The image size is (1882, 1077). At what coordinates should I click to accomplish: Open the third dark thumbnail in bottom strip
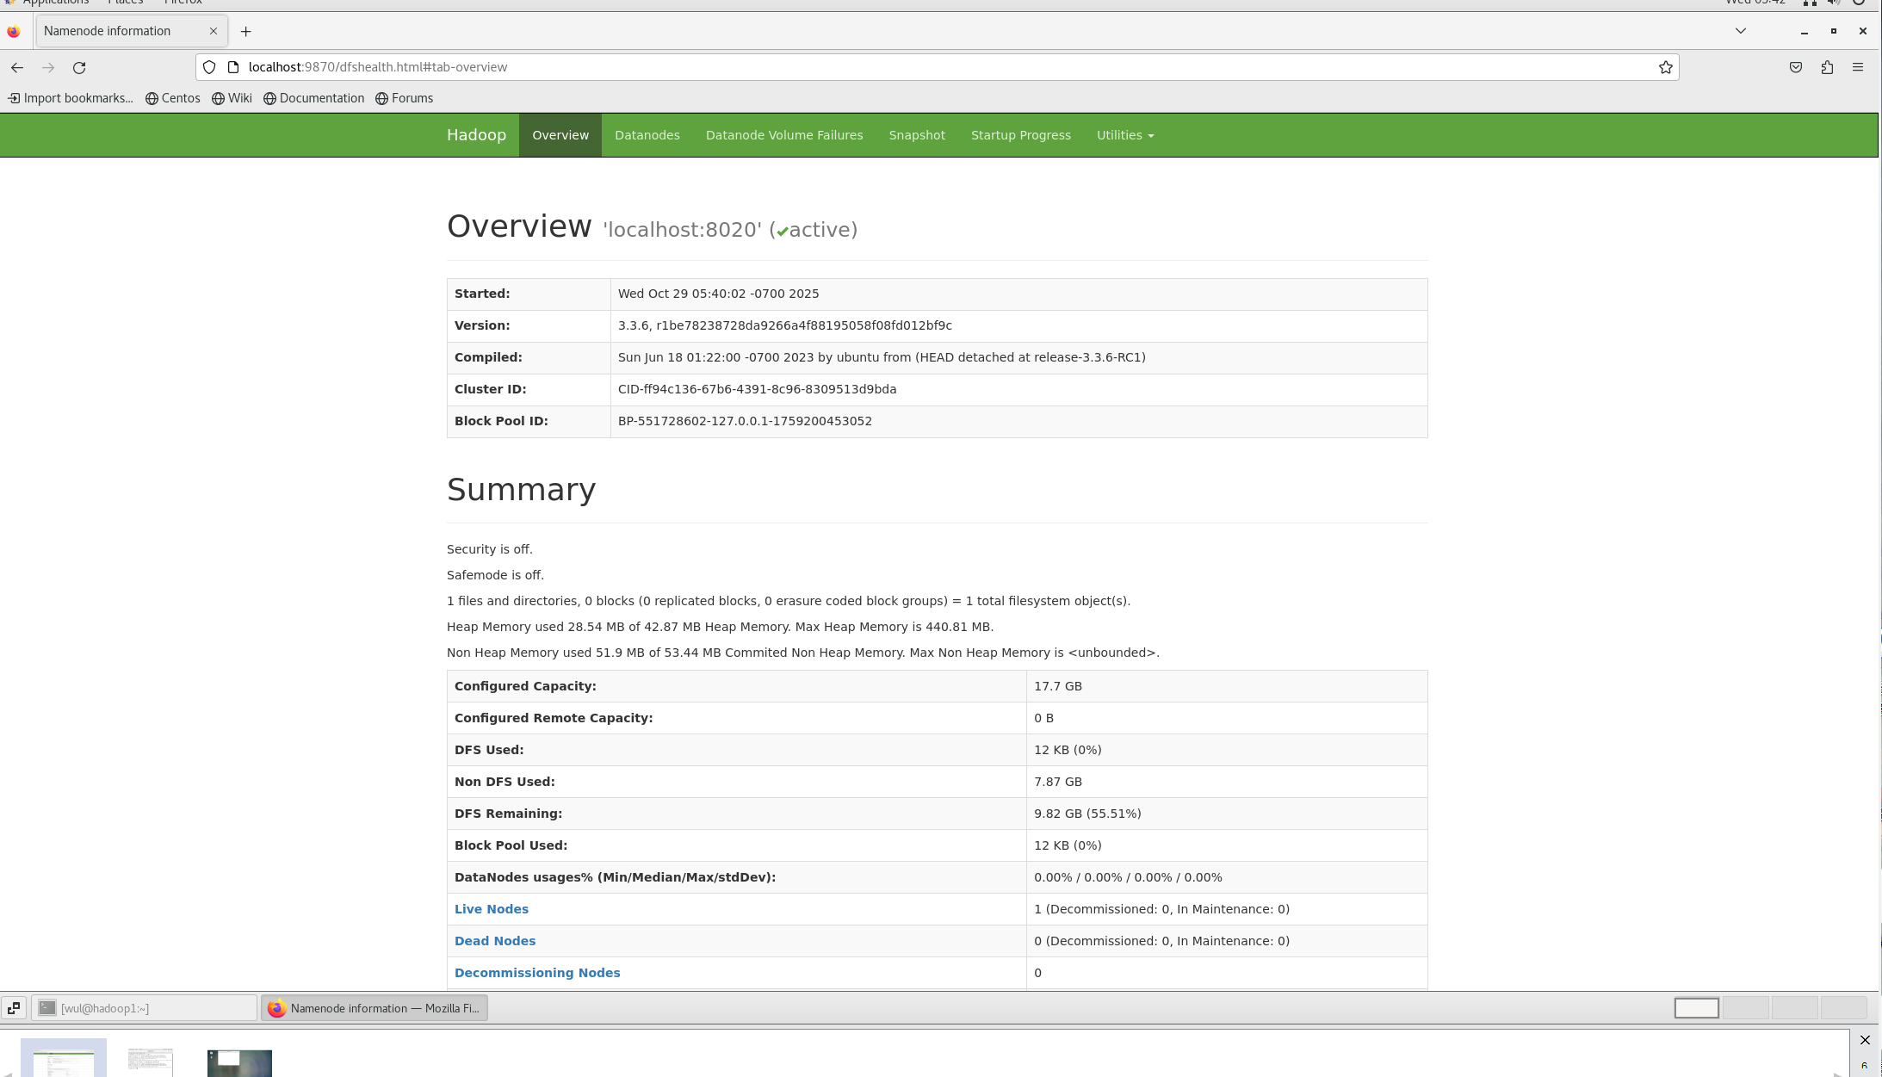(239, 1063)
